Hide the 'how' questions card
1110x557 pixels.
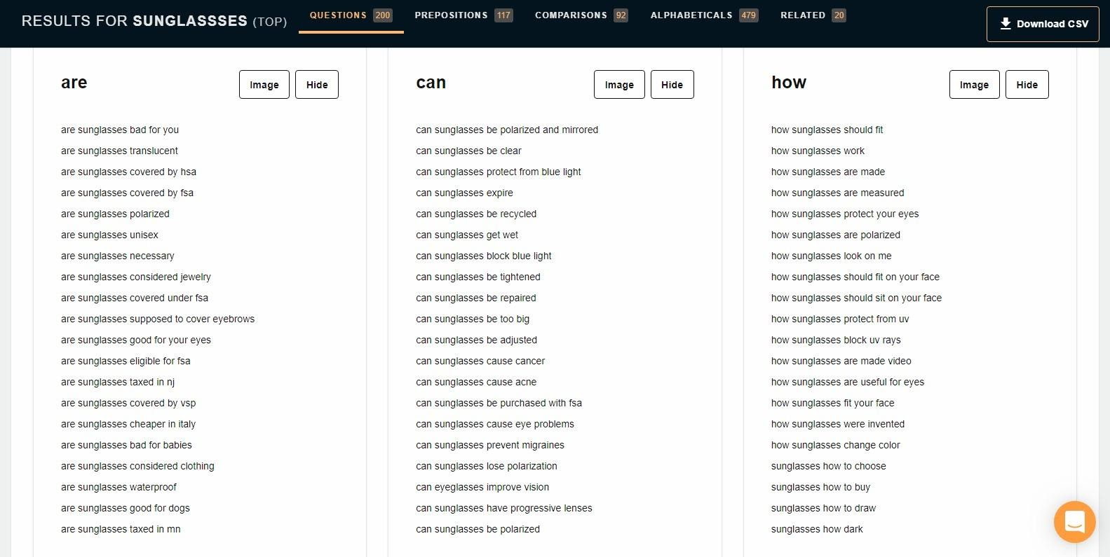pyautogui.click(x=1027, y=85)
